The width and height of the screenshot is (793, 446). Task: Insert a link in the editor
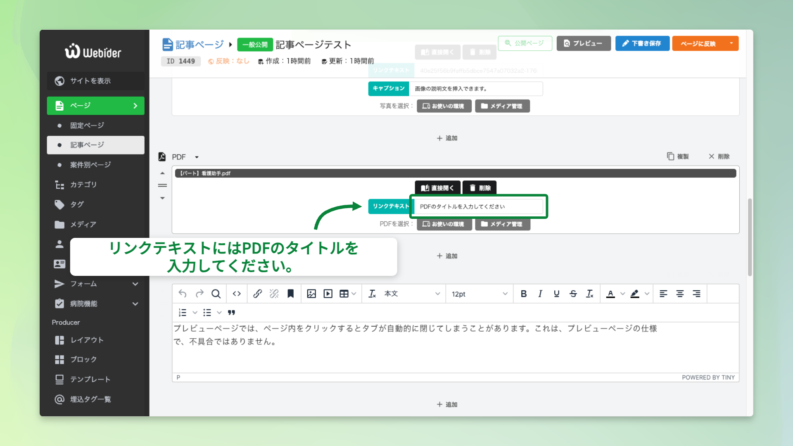[x=257, y=294]
